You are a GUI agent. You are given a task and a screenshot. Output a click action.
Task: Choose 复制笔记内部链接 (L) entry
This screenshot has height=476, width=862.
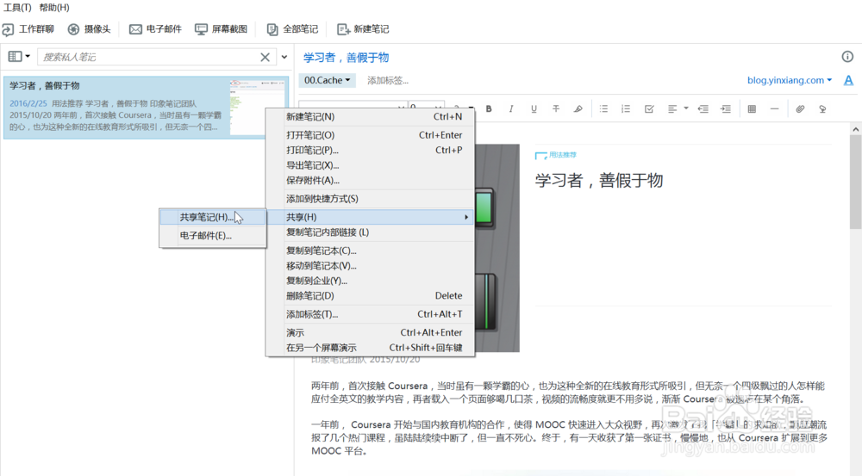coord(370,232)
